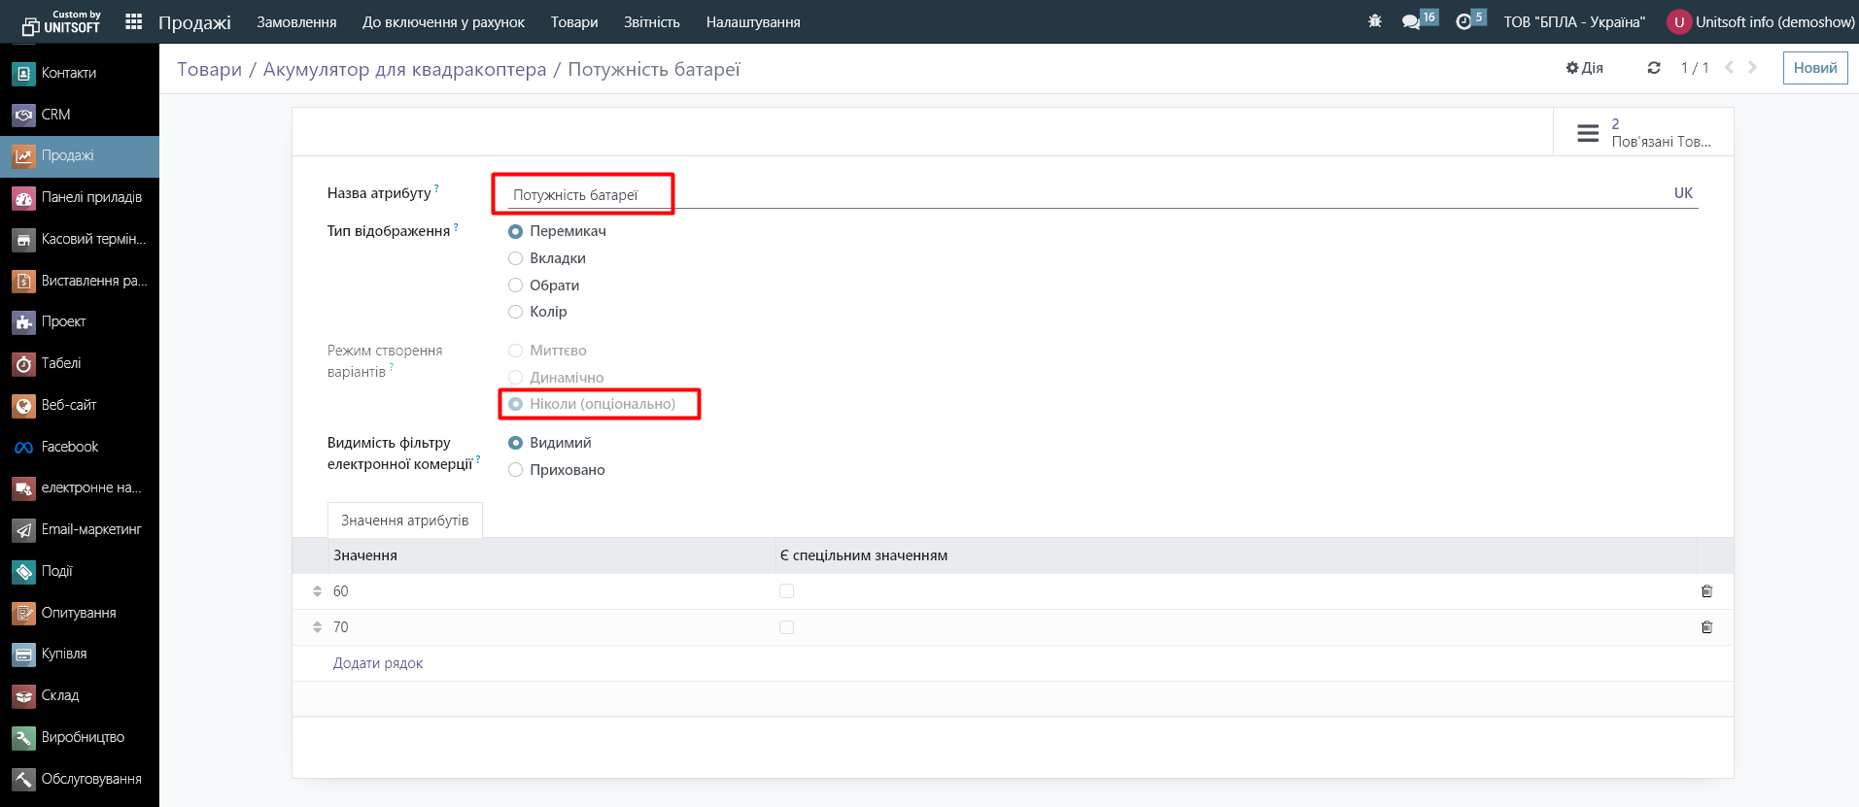The width and height of the screenshot is (1859, 807).
Task: Open the Дія actions dropdown
Action: pyautogui.click(x=1584, y=68)
